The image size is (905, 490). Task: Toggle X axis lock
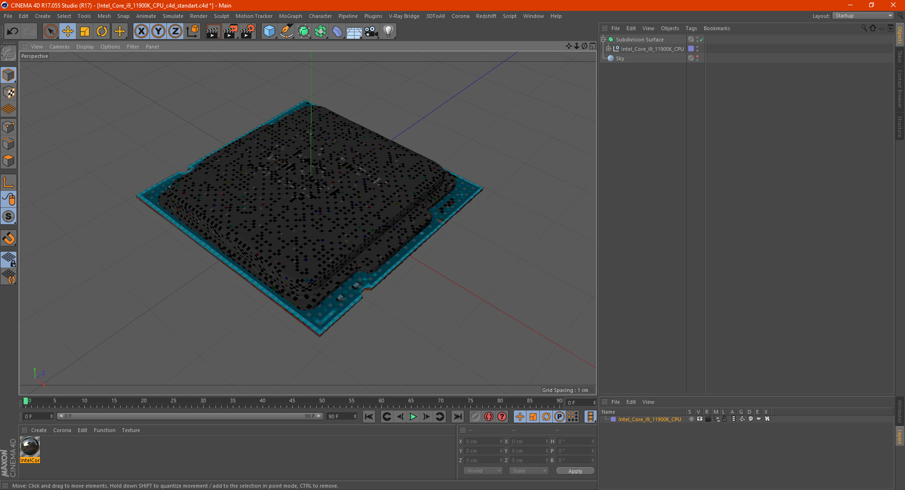coord(141,32)
